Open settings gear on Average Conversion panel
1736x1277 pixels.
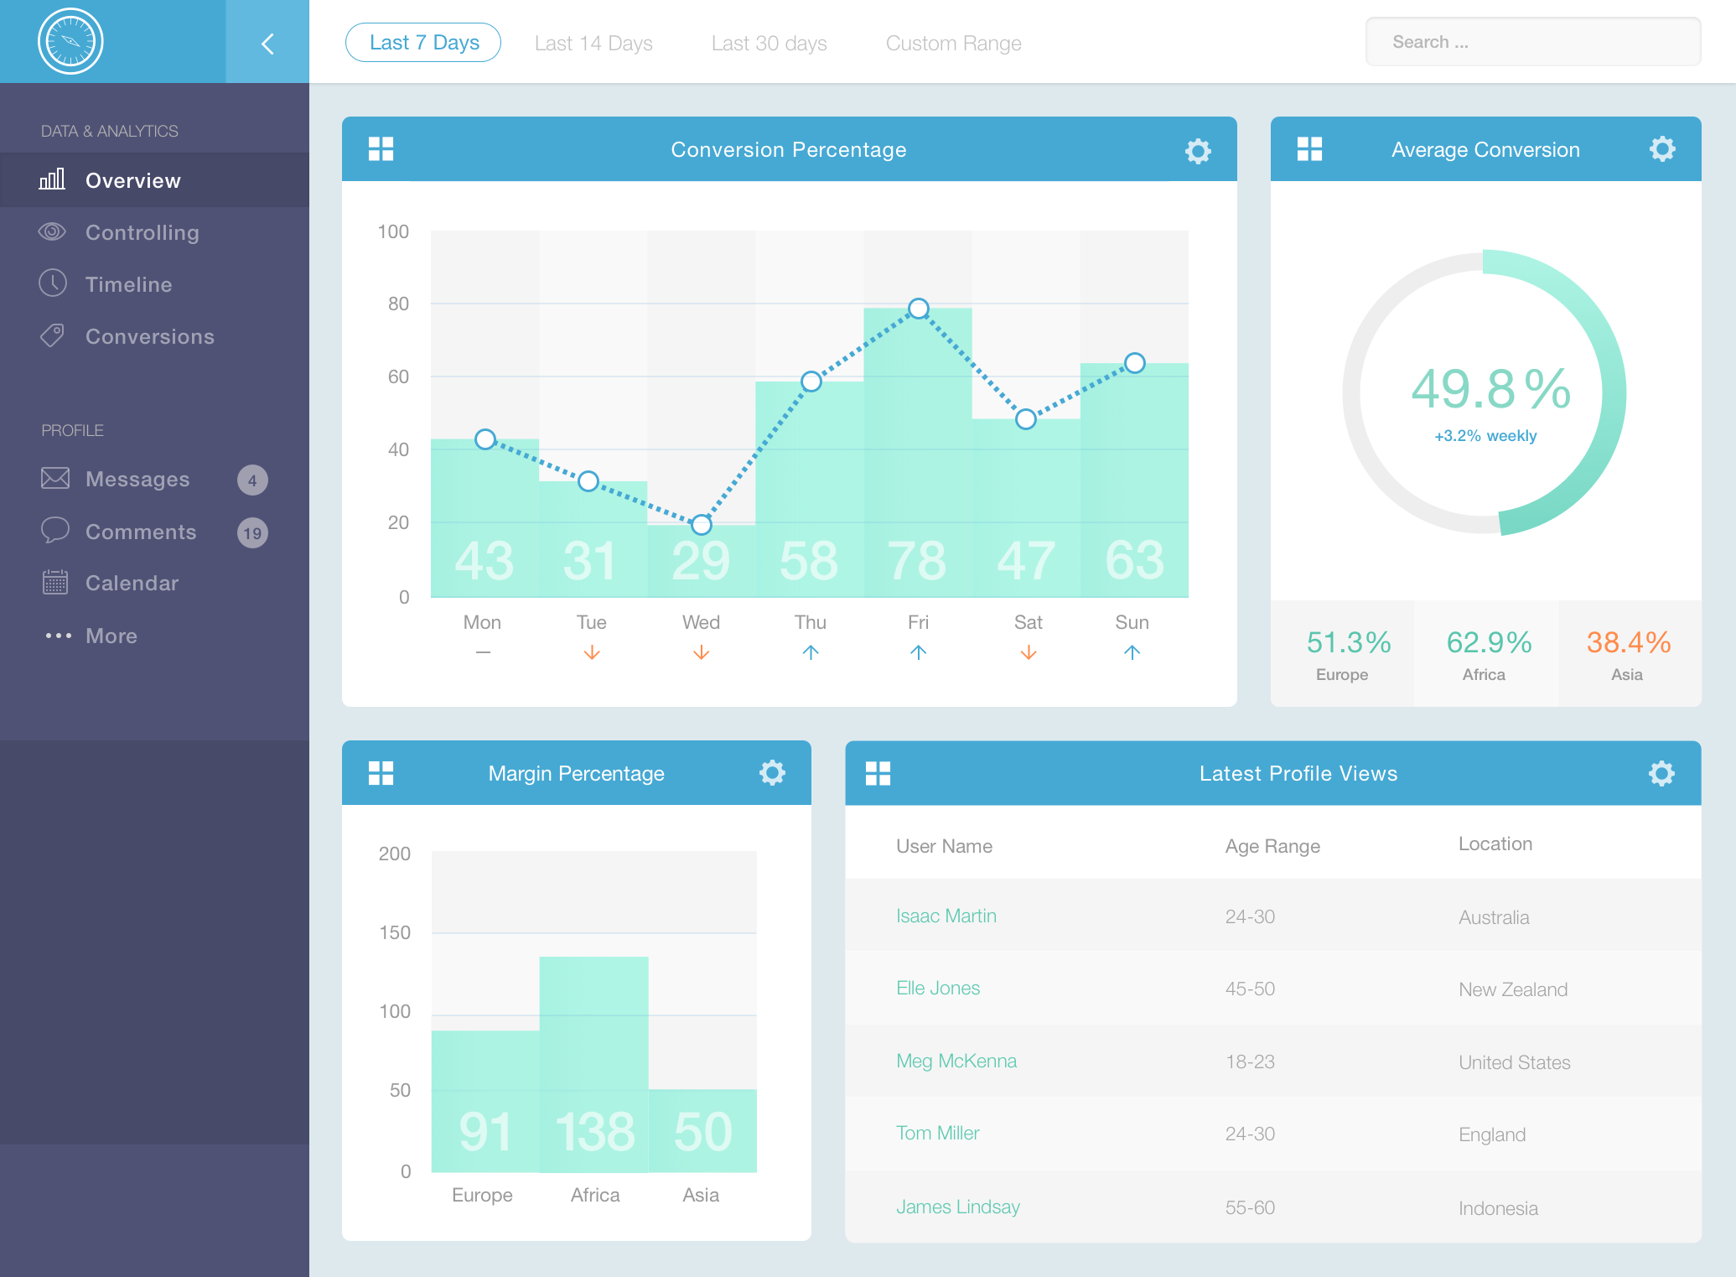coord(1661,149)
